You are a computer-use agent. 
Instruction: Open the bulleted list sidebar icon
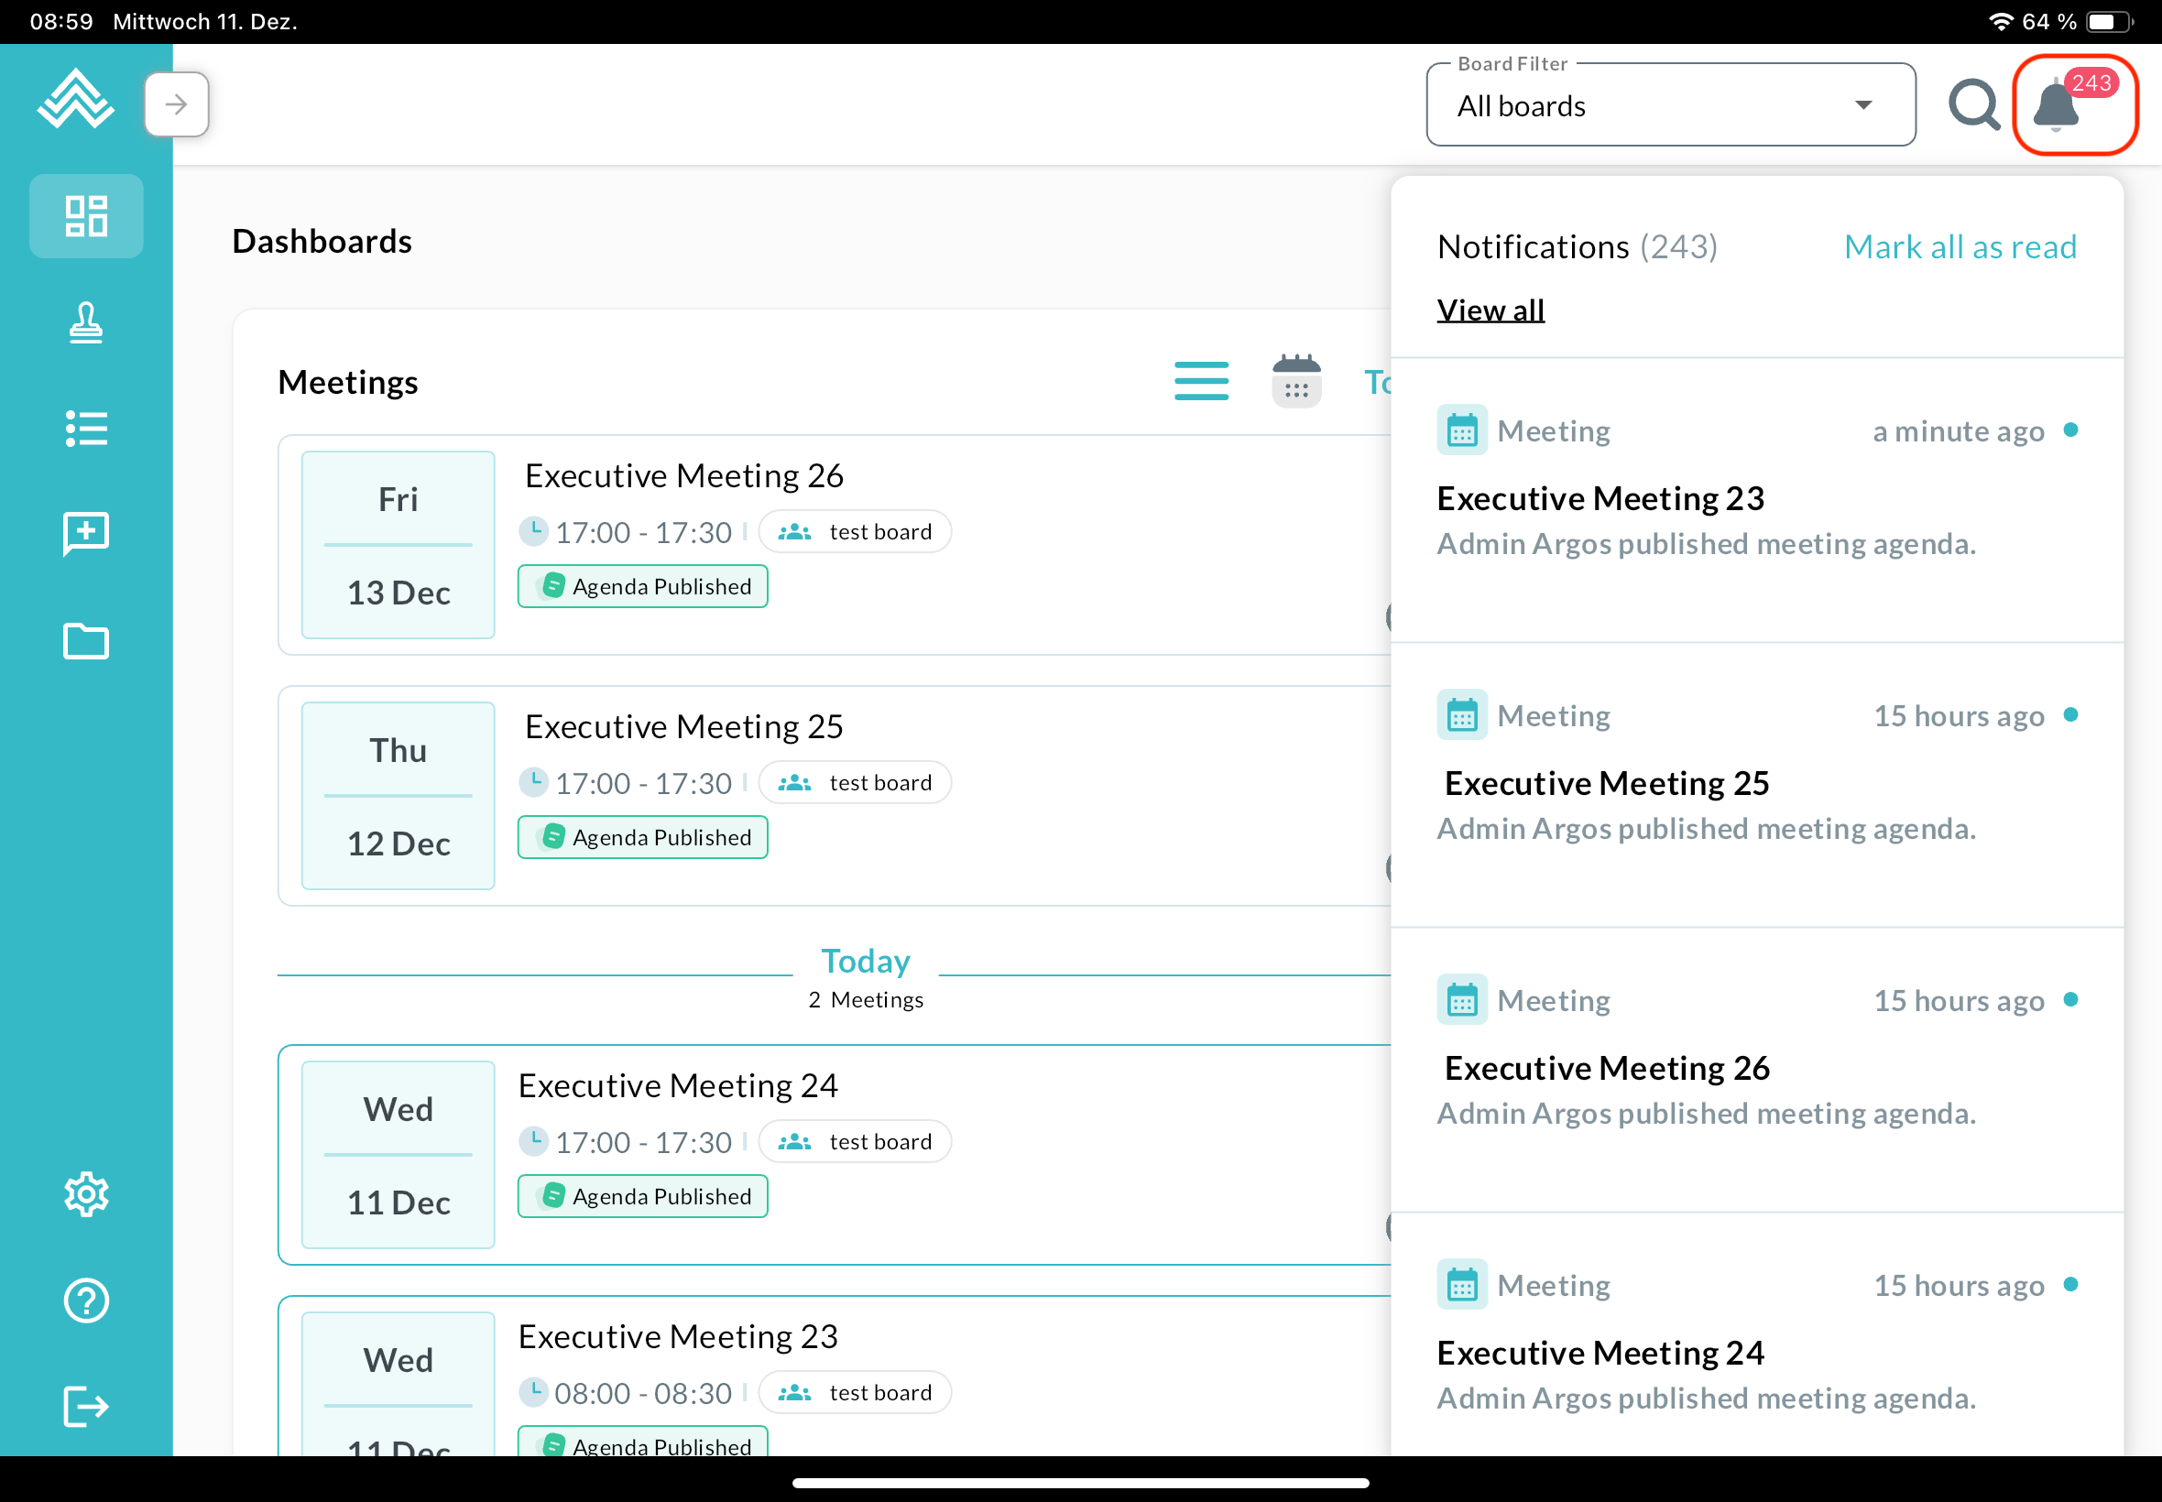tap(85, 430)
